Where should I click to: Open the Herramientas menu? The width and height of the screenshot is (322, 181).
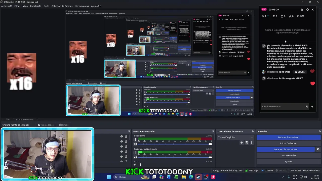[82, 6]
